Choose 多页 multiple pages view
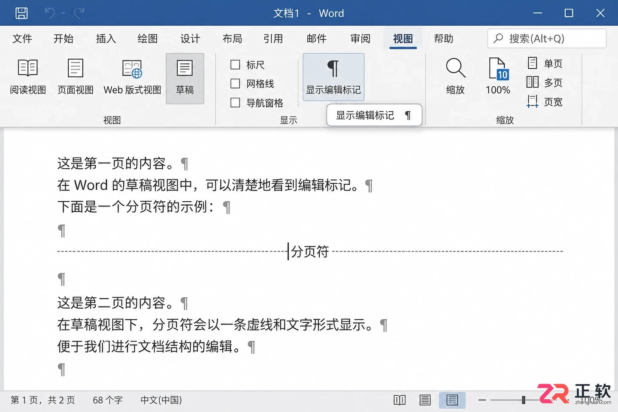This screenshot has width=618, height=412. (545, 82)
